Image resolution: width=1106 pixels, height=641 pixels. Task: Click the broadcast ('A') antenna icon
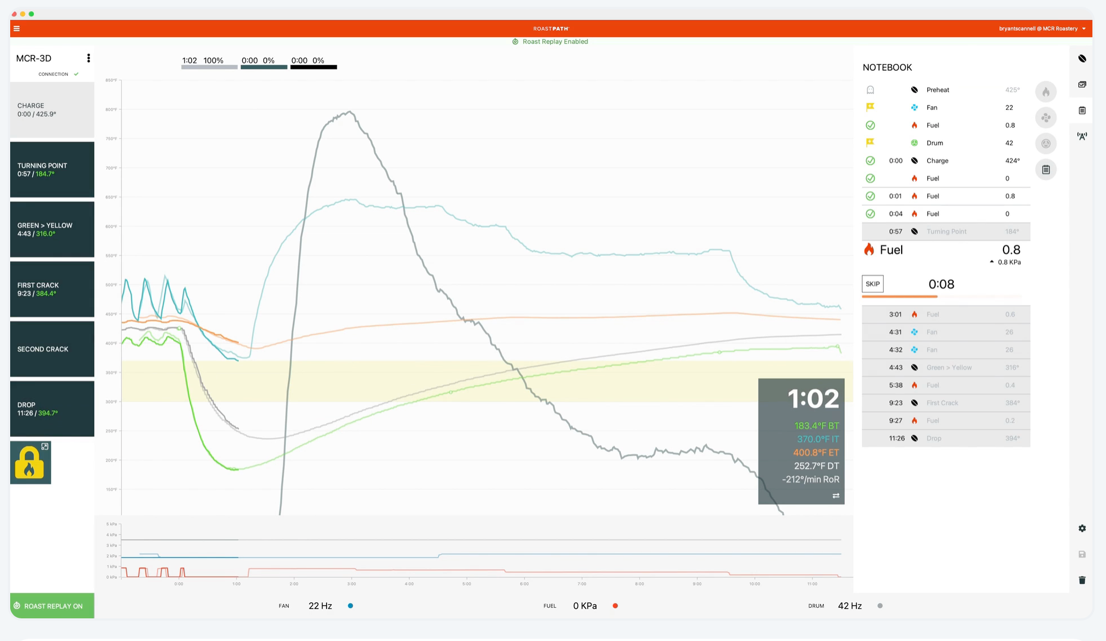[x=1082, y=136]
